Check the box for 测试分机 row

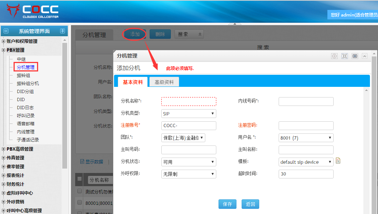pyautogui.click(x=80, y=191)
